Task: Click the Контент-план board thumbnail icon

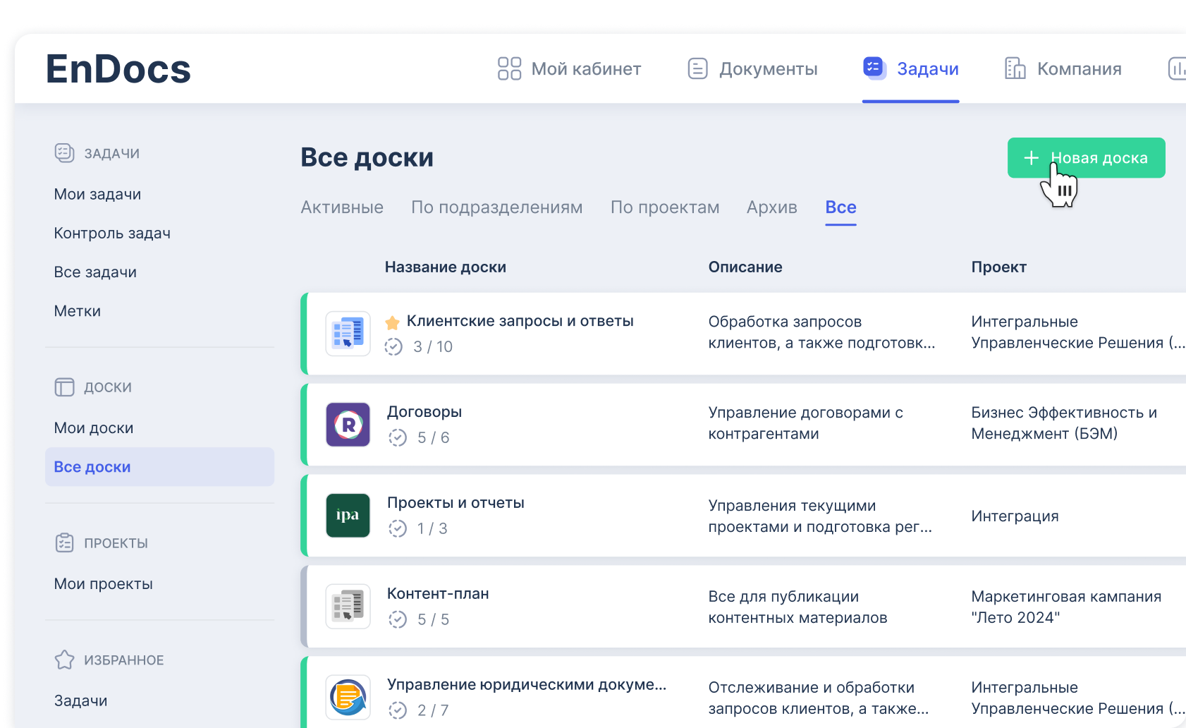Action: click(x=348, y=606)
